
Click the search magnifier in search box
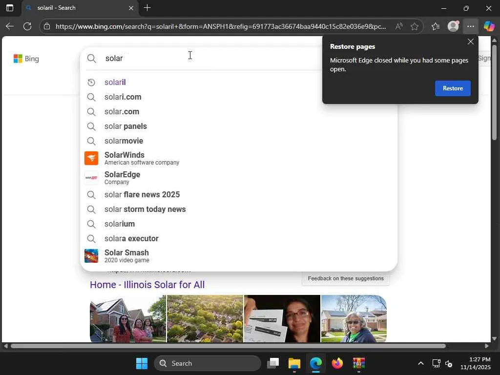click(91, 59)
